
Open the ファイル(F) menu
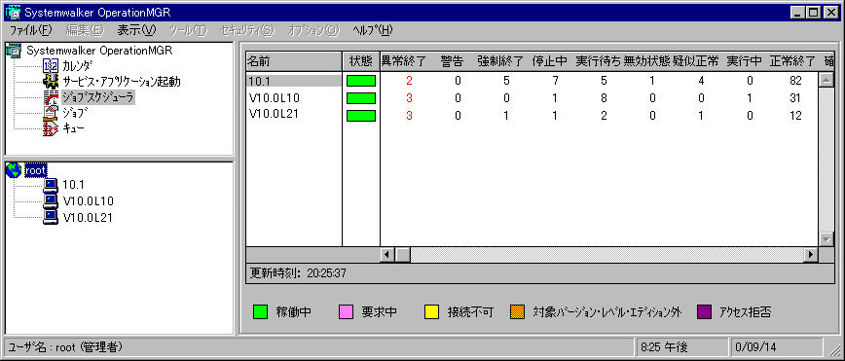tap(31, 30)
